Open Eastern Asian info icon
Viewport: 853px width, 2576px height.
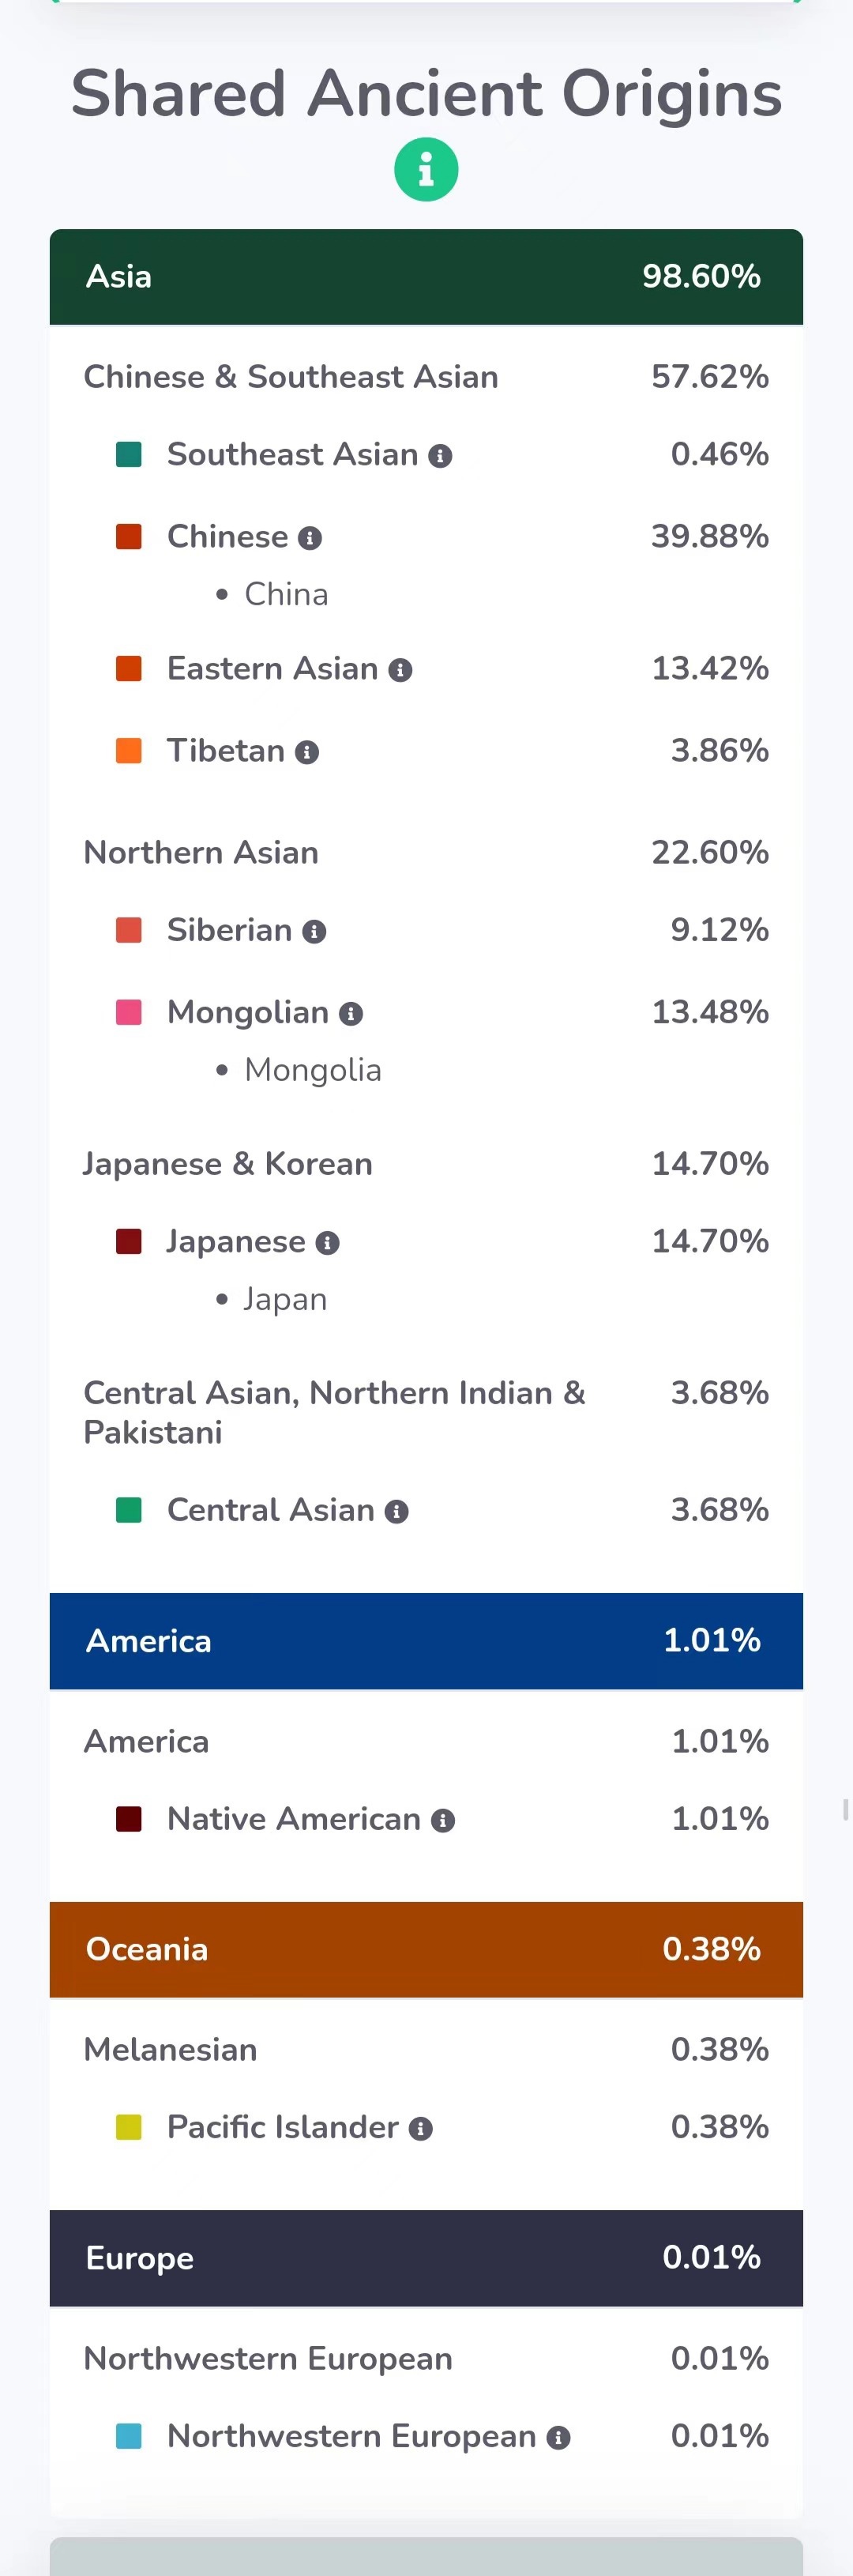click(400, 670)
